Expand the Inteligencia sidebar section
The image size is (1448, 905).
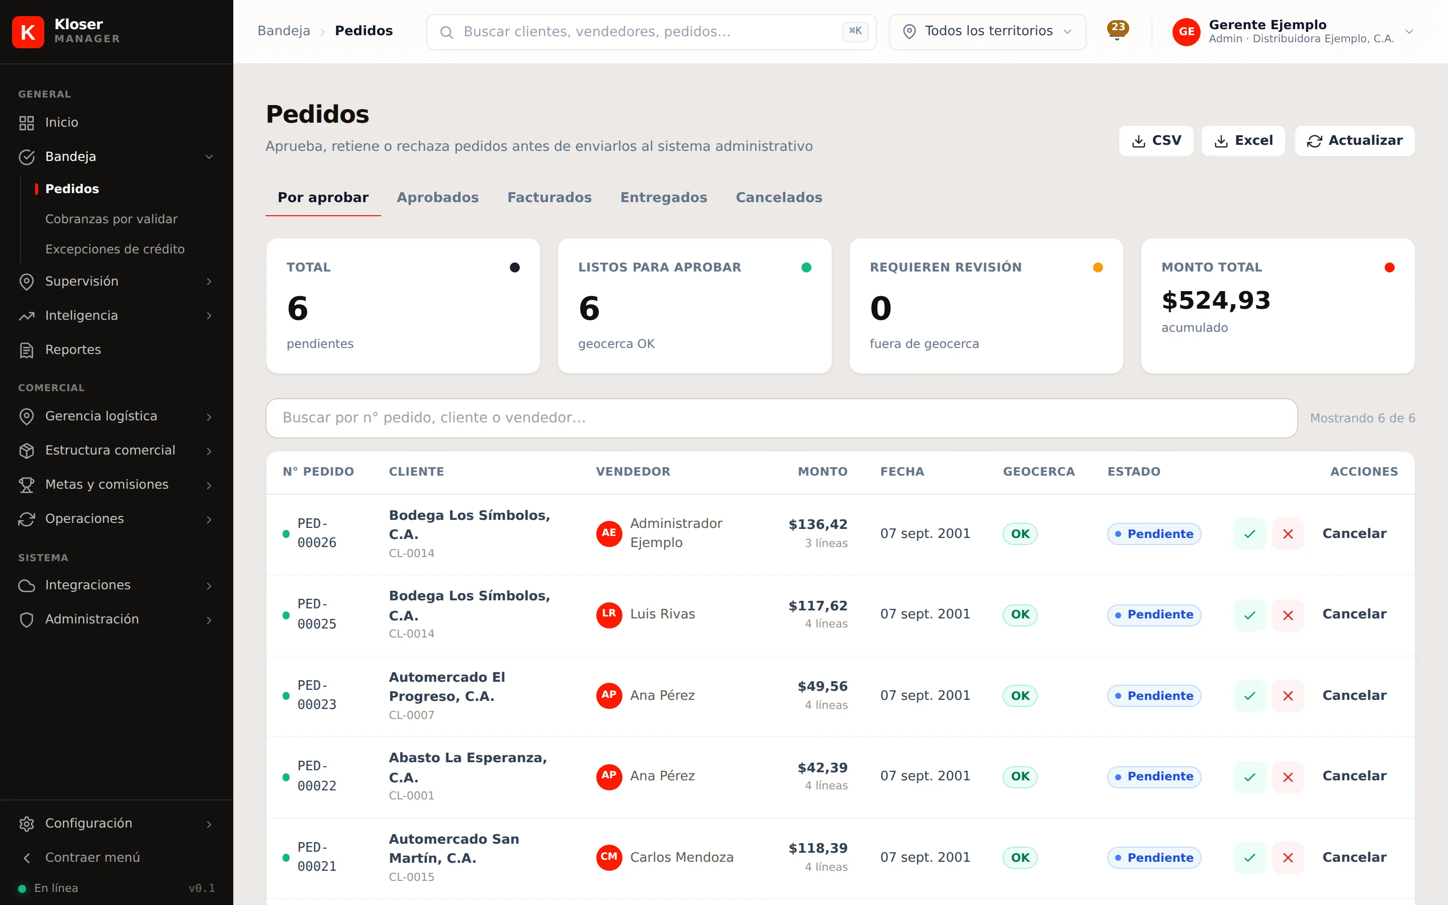pos(117,315)
